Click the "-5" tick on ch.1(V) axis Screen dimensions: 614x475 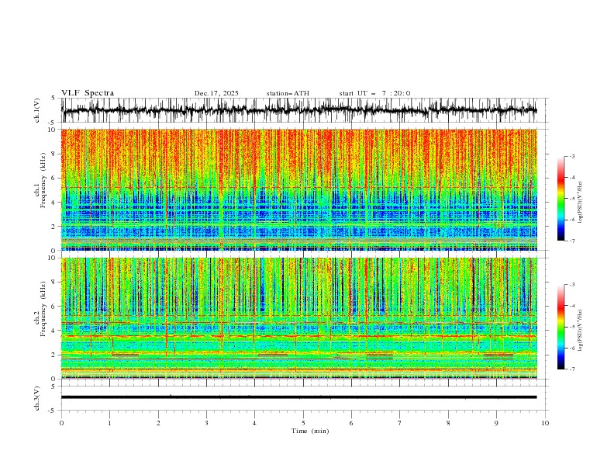pyautogui.click(x=53, y=123)
